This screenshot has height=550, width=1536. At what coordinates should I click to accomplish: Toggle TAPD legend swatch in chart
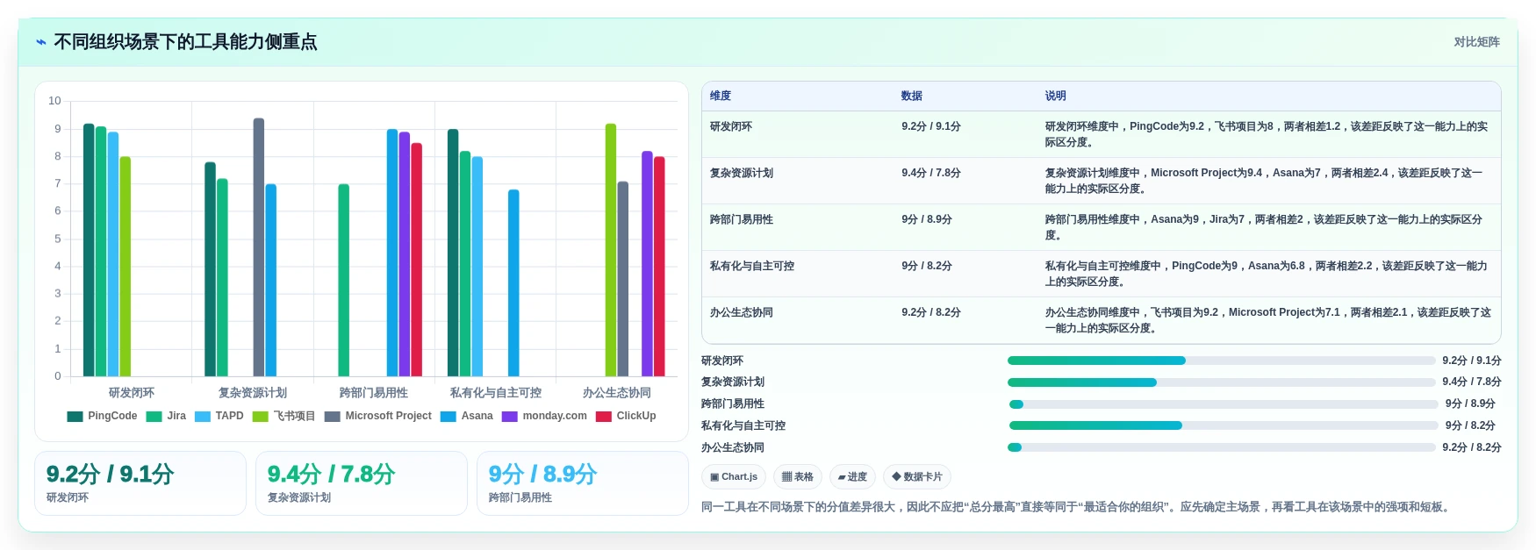[x=203, y=416]
